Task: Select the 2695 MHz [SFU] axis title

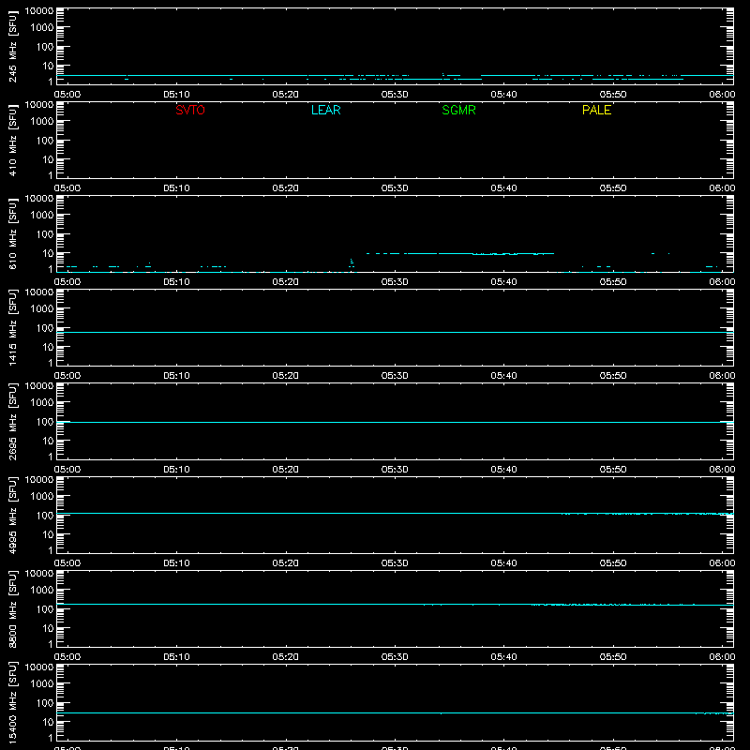Action: point(13,421)
